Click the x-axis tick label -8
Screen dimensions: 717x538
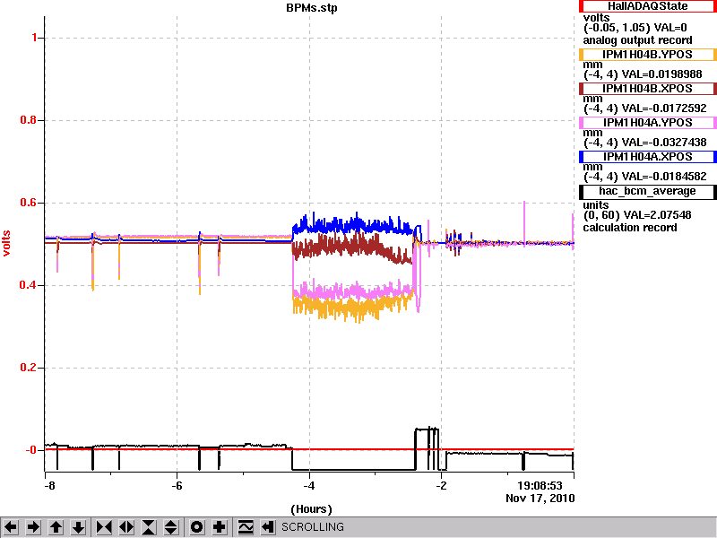point(49,486)
